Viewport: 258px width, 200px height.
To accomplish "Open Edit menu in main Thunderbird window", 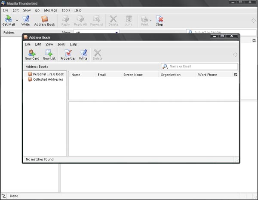I will [x=15, y=10].
